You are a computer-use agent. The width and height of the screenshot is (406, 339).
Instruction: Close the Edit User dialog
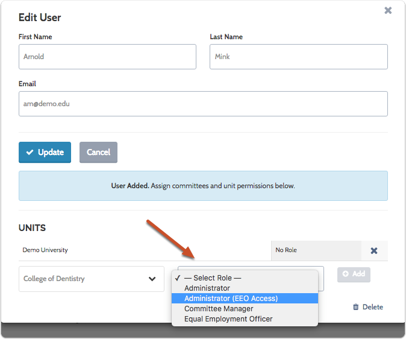388,10
